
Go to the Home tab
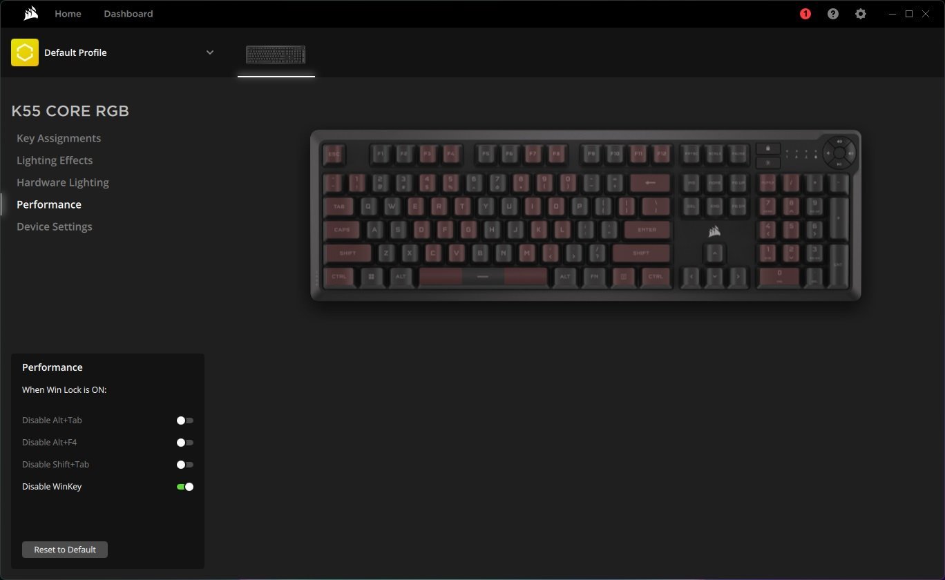[68, 14]
